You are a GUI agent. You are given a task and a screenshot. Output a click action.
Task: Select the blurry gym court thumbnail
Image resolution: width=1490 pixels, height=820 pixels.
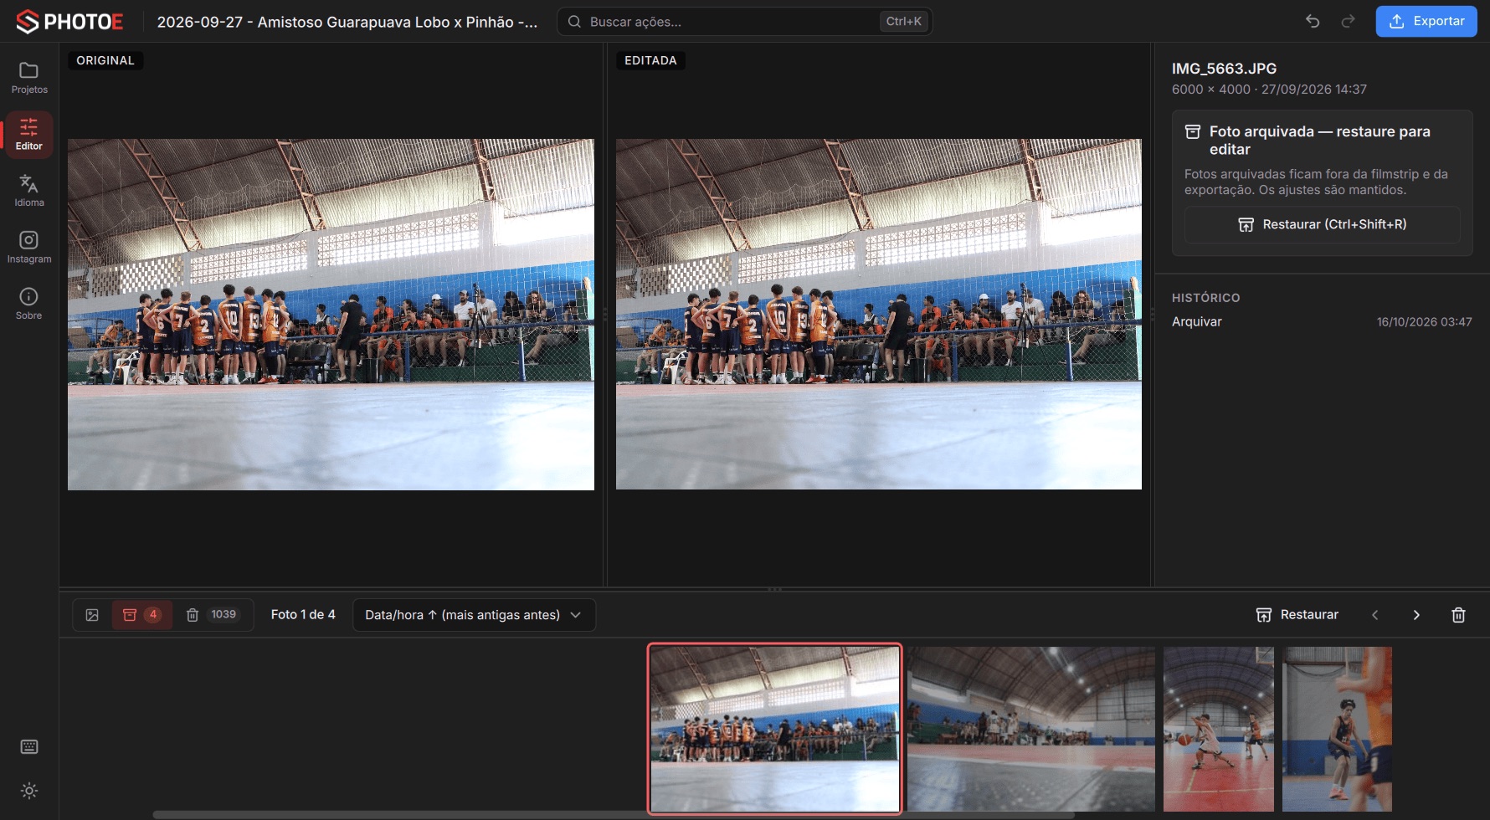coord(1031,729)
